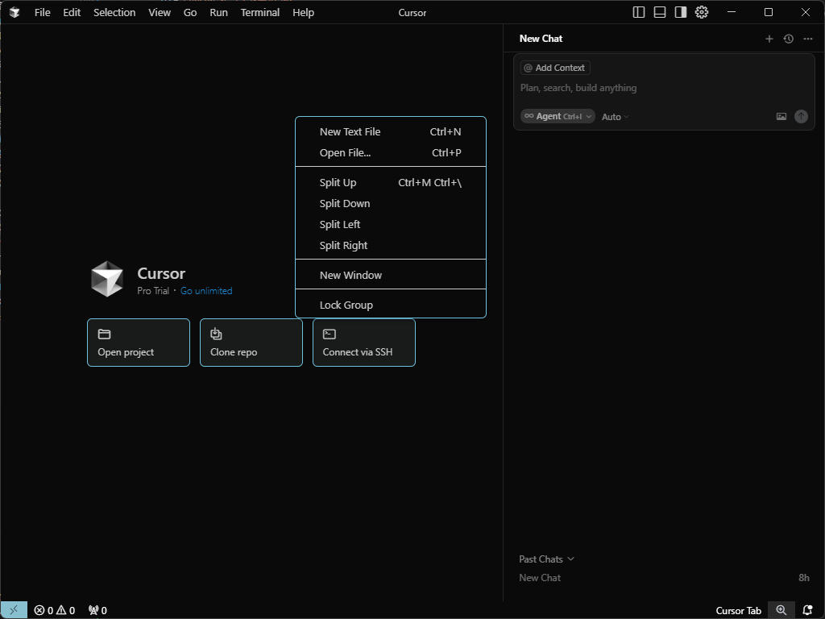This screenshot has height=619, width=825.
Task: Expand the Auto model selector
Action: (x=616, y=117)
